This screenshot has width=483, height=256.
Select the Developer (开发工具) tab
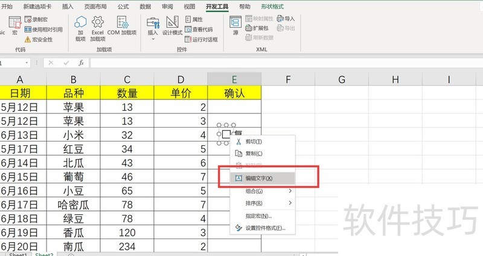click(x=217, y=6)
